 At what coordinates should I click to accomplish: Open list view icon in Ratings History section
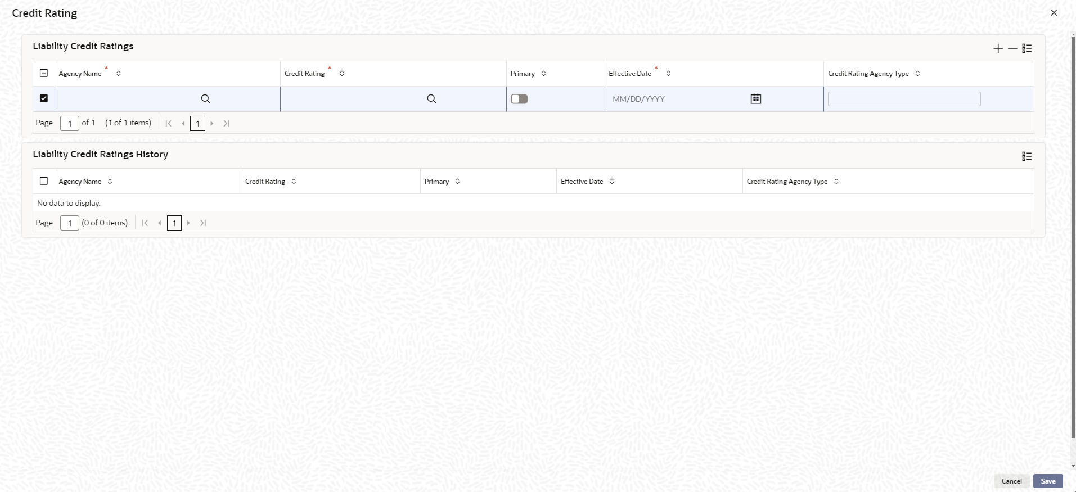tap(1027, 156)
